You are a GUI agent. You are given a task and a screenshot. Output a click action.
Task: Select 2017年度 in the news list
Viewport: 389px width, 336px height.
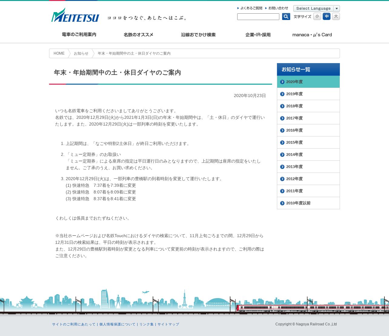pos(308,118)
